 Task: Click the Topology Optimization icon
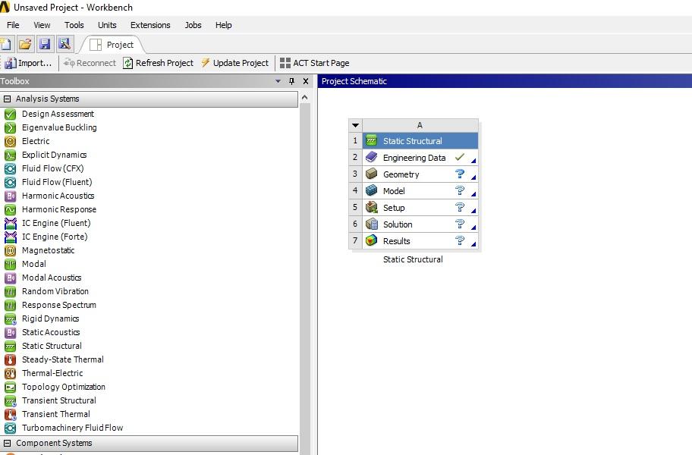[10, 388]
